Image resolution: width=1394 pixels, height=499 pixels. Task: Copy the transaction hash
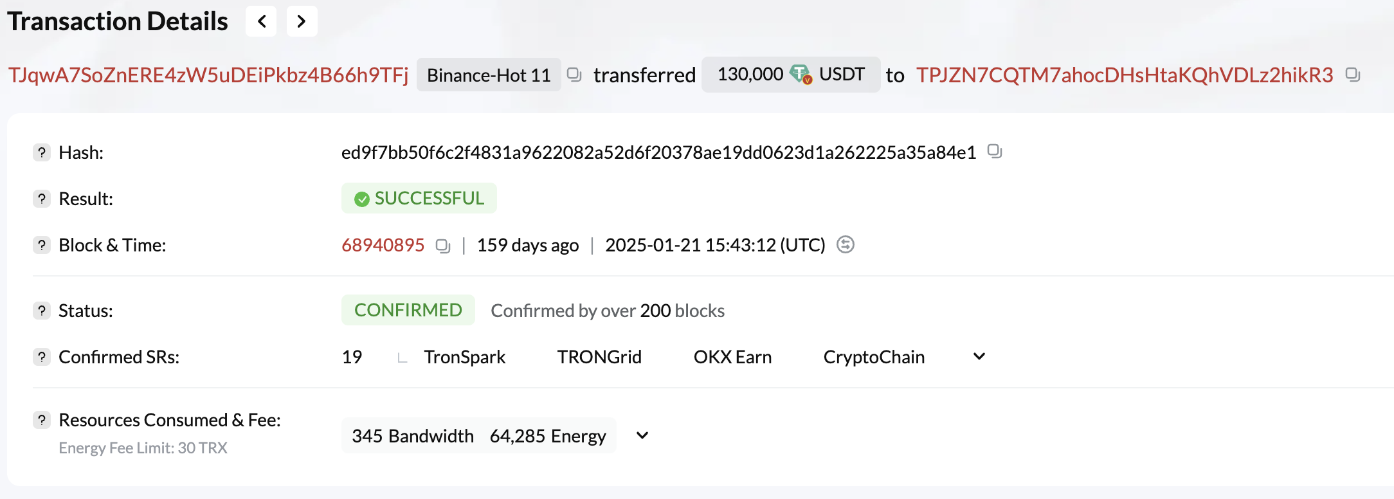(x=995, y=152)
